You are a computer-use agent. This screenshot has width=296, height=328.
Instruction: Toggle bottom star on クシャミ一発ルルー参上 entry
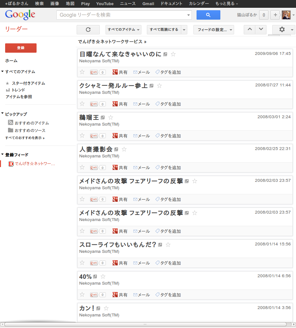point(82,104)
